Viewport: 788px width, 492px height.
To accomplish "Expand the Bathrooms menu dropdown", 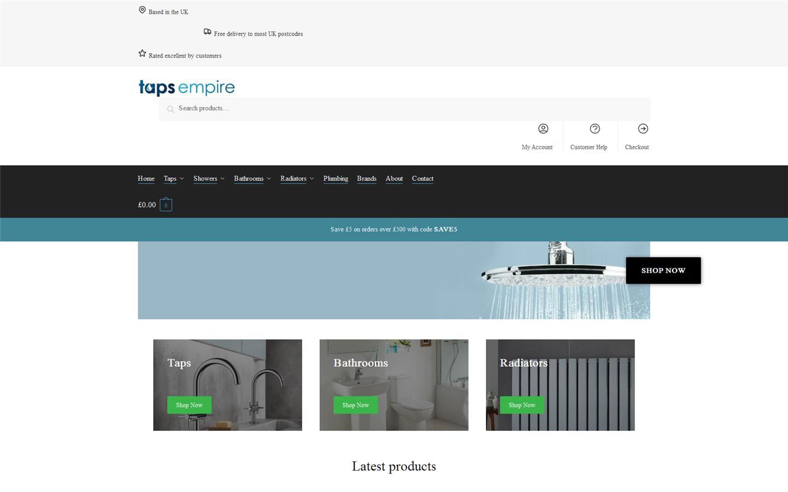I will (x=252, y=179).
